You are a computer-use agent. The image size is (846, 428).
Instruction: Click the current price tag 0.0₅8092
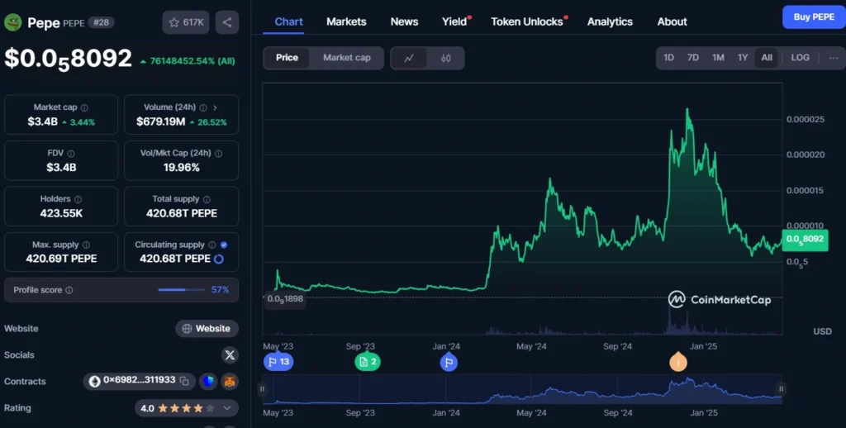[x=805, y=240]
